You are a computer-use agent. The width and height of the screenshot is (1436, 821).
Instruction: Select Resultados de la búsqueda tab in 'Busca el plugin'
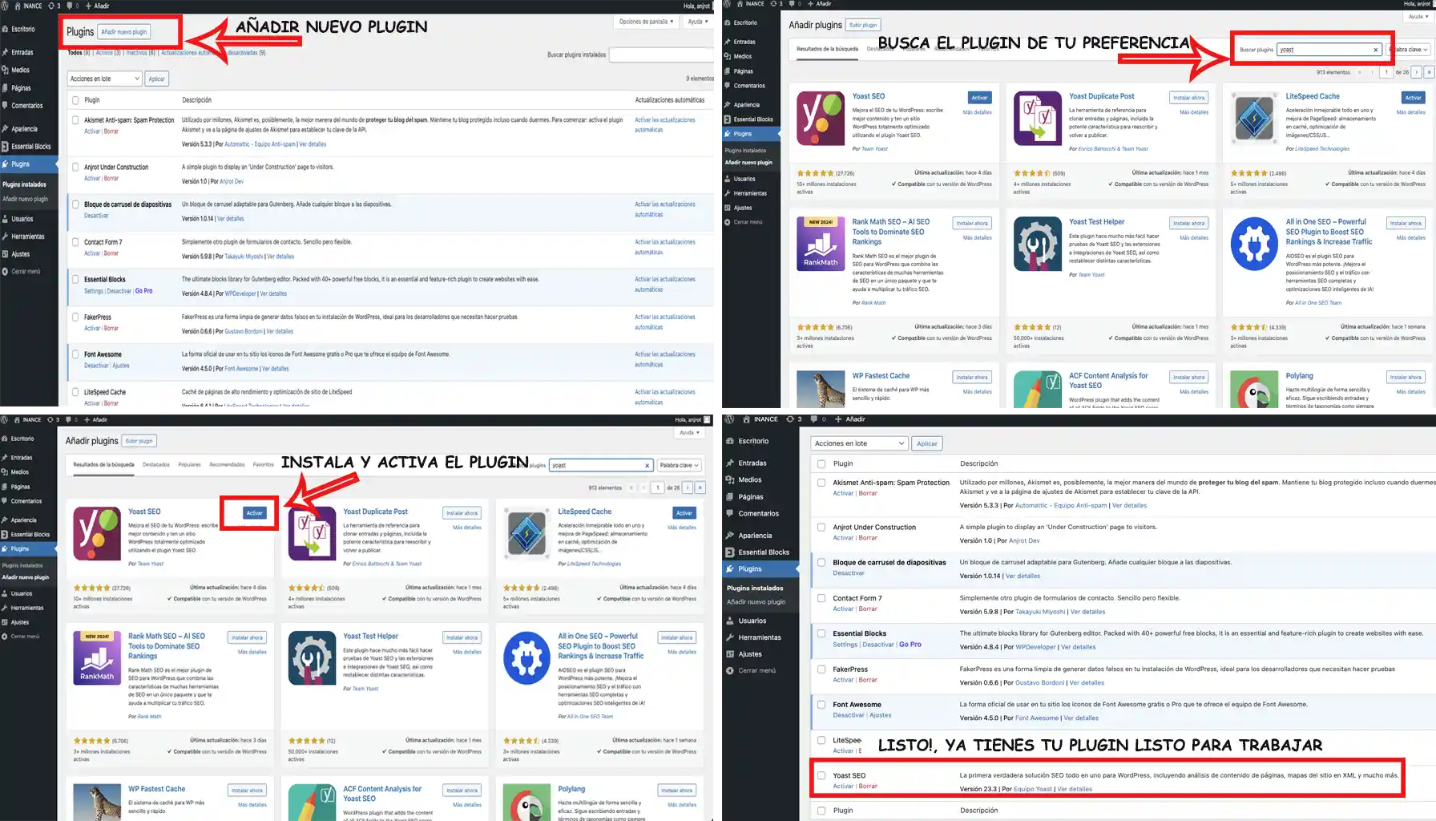pos(827,49)
